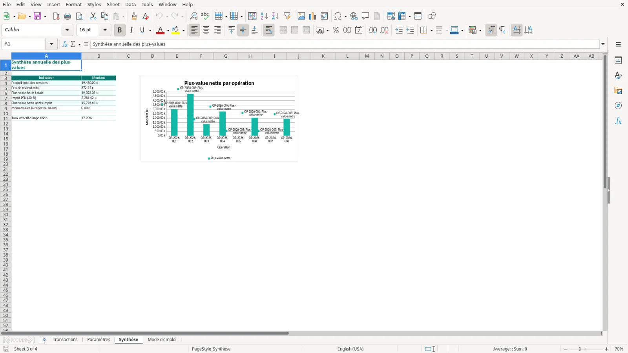Insert a comment
This screenshot has width=628, height=353.
[x=365, y=16]
